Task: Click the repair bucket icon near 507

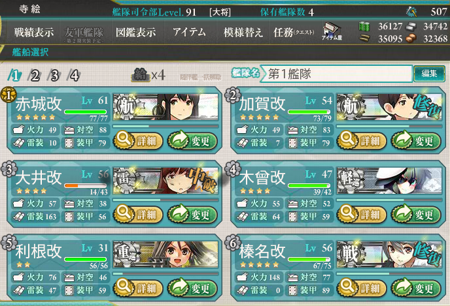Action: (x=411, y=11)
